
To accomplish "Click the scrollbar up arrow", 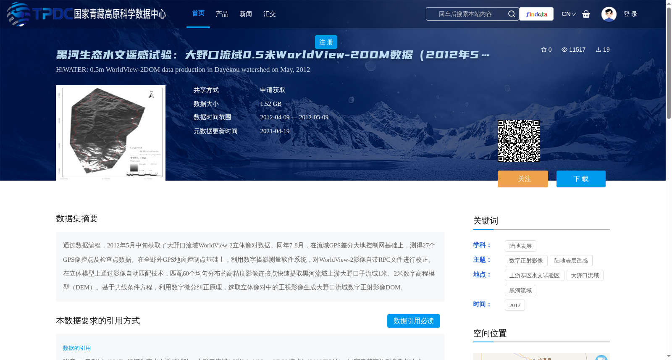I will 669,3.
